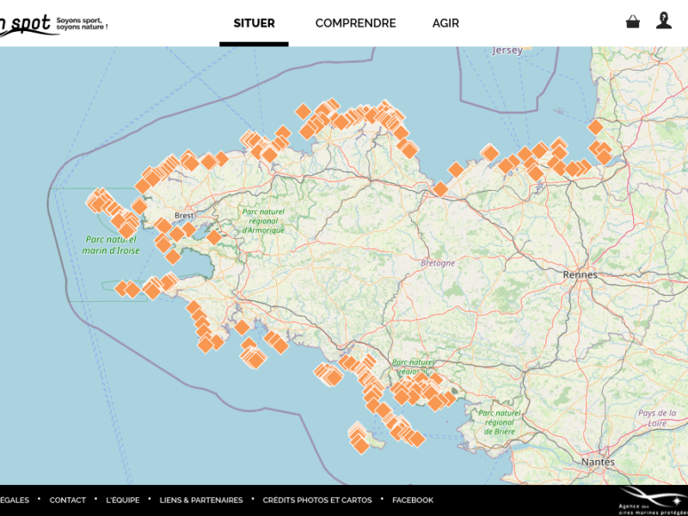View CREDITS PHOTOS ET CARTOS
This screenshot has width=688, height=516.
[317, 500]
